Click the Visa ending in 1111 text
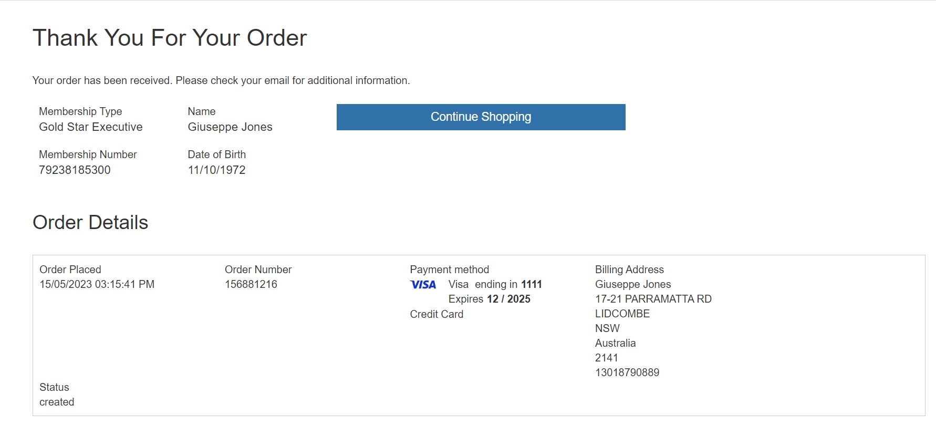Image resolution: width=936 pixels, height=445 pixels. [x=495, y=284]
